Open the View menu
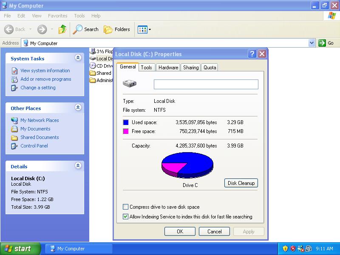 click(x=37, y=16)
